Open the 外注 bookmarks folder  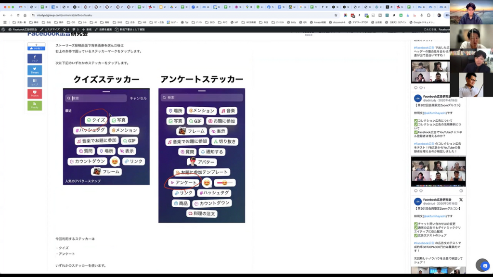[x=263, y=22]
